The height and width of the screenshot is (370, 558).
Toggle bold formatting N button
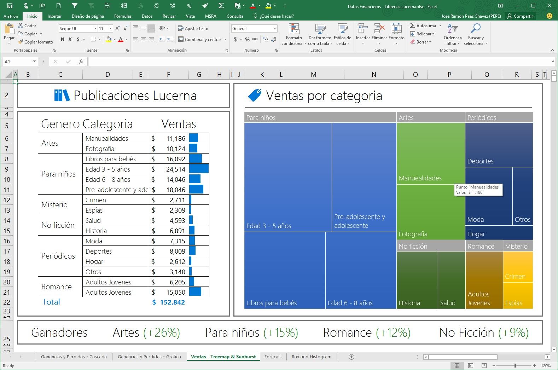click(x=63, y=39)
